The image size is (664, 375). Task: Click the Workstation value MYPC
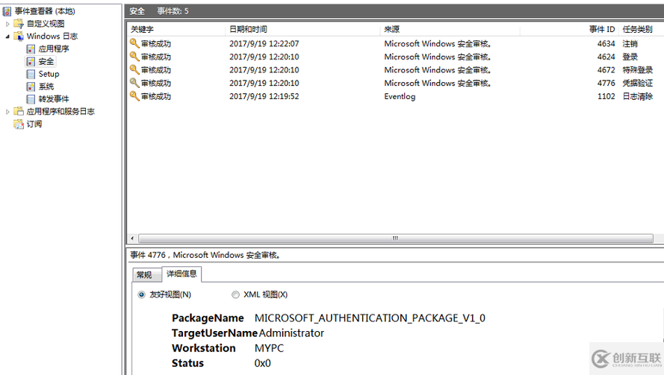pos(270,348)
